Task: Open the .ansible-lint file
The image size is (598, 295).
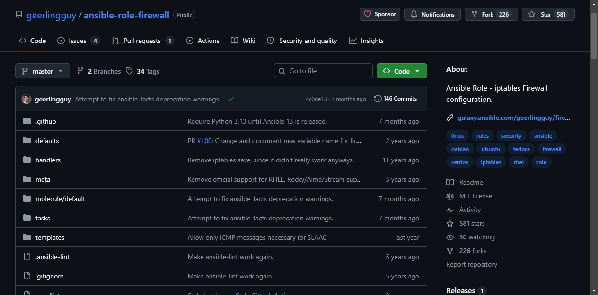Action: click(x=53, y=257)
